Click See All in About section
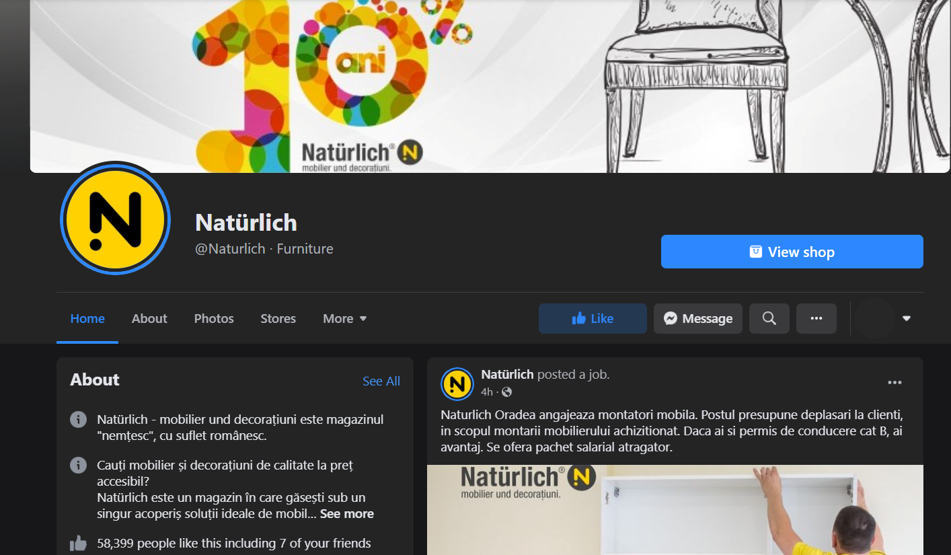The width and height of the screenshot is (951, 555). coord(381,381)
